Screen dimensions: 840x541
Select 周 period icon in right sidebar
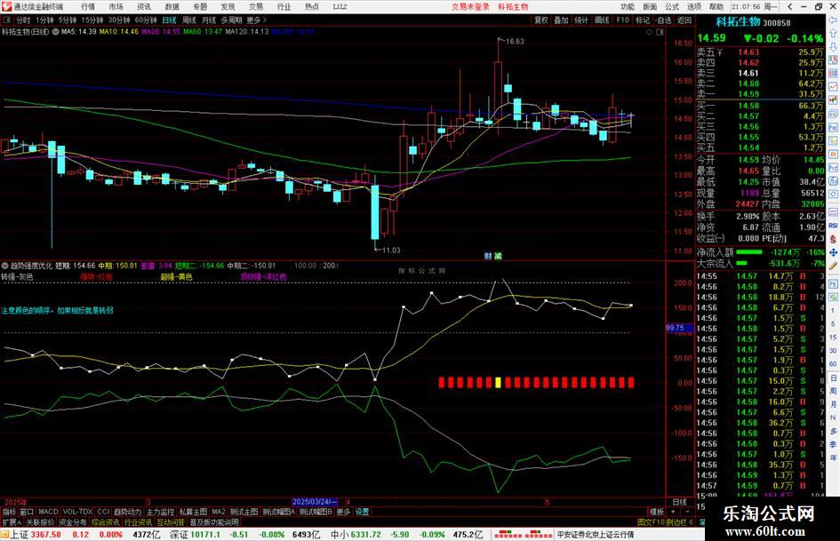pos(833,391)
